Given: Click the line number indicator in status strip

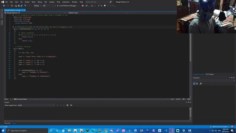Looking at the screenshot, I should [x=173, y=99].
